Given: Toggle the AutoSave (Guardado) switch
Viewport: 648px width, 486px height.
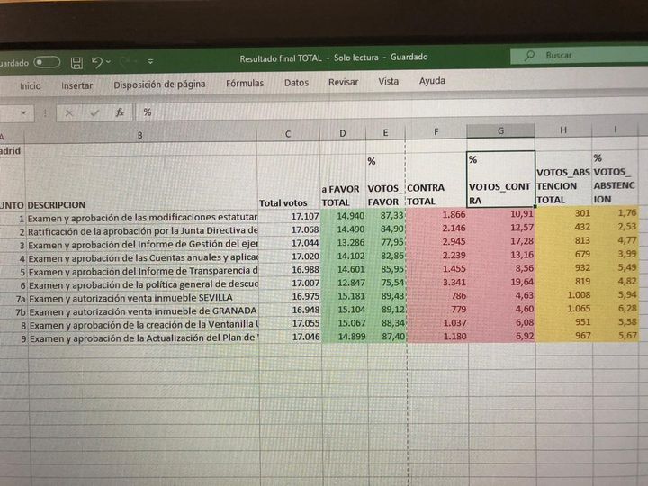Looking at the screenshot, I should (47, 63).
